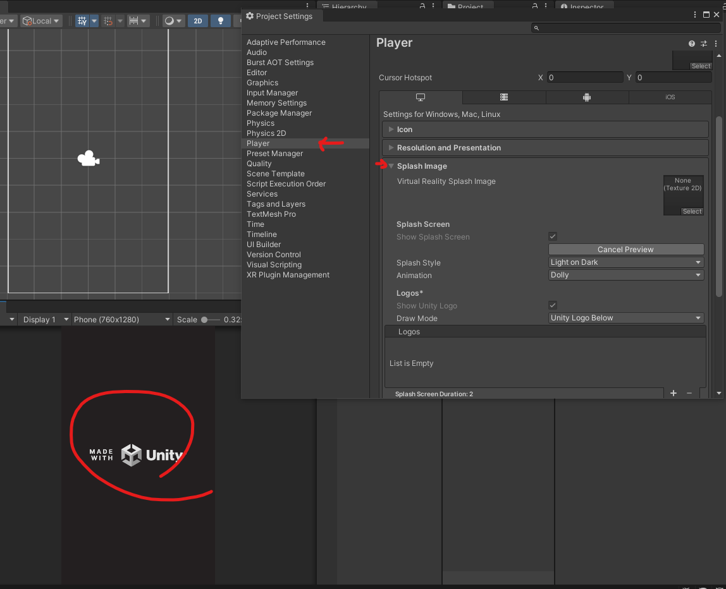This screenshot has width=726, height=589.
Task: Click the Virtual Reality Splash texture slot
Action: [x=684, y=195]
